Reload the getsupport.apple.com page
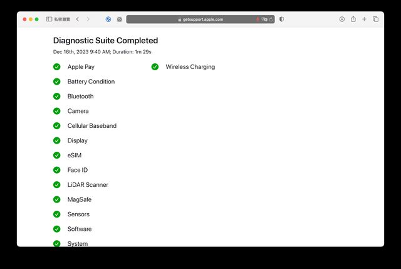 (271, 19)
